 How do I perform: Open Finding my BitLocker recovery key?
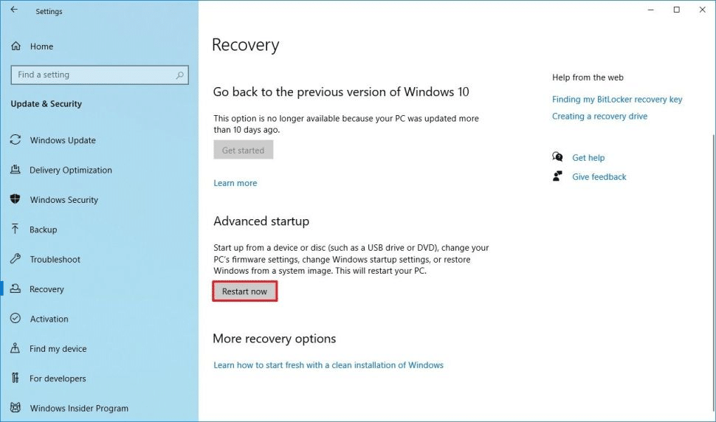pos(617,99)
